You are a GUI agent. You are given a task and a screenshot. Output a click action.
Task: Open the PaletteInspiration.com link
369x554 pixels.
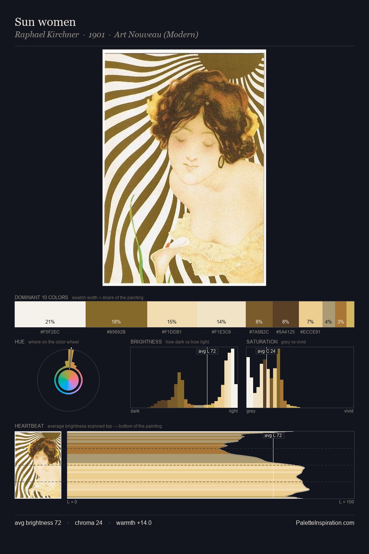point(325,523)
